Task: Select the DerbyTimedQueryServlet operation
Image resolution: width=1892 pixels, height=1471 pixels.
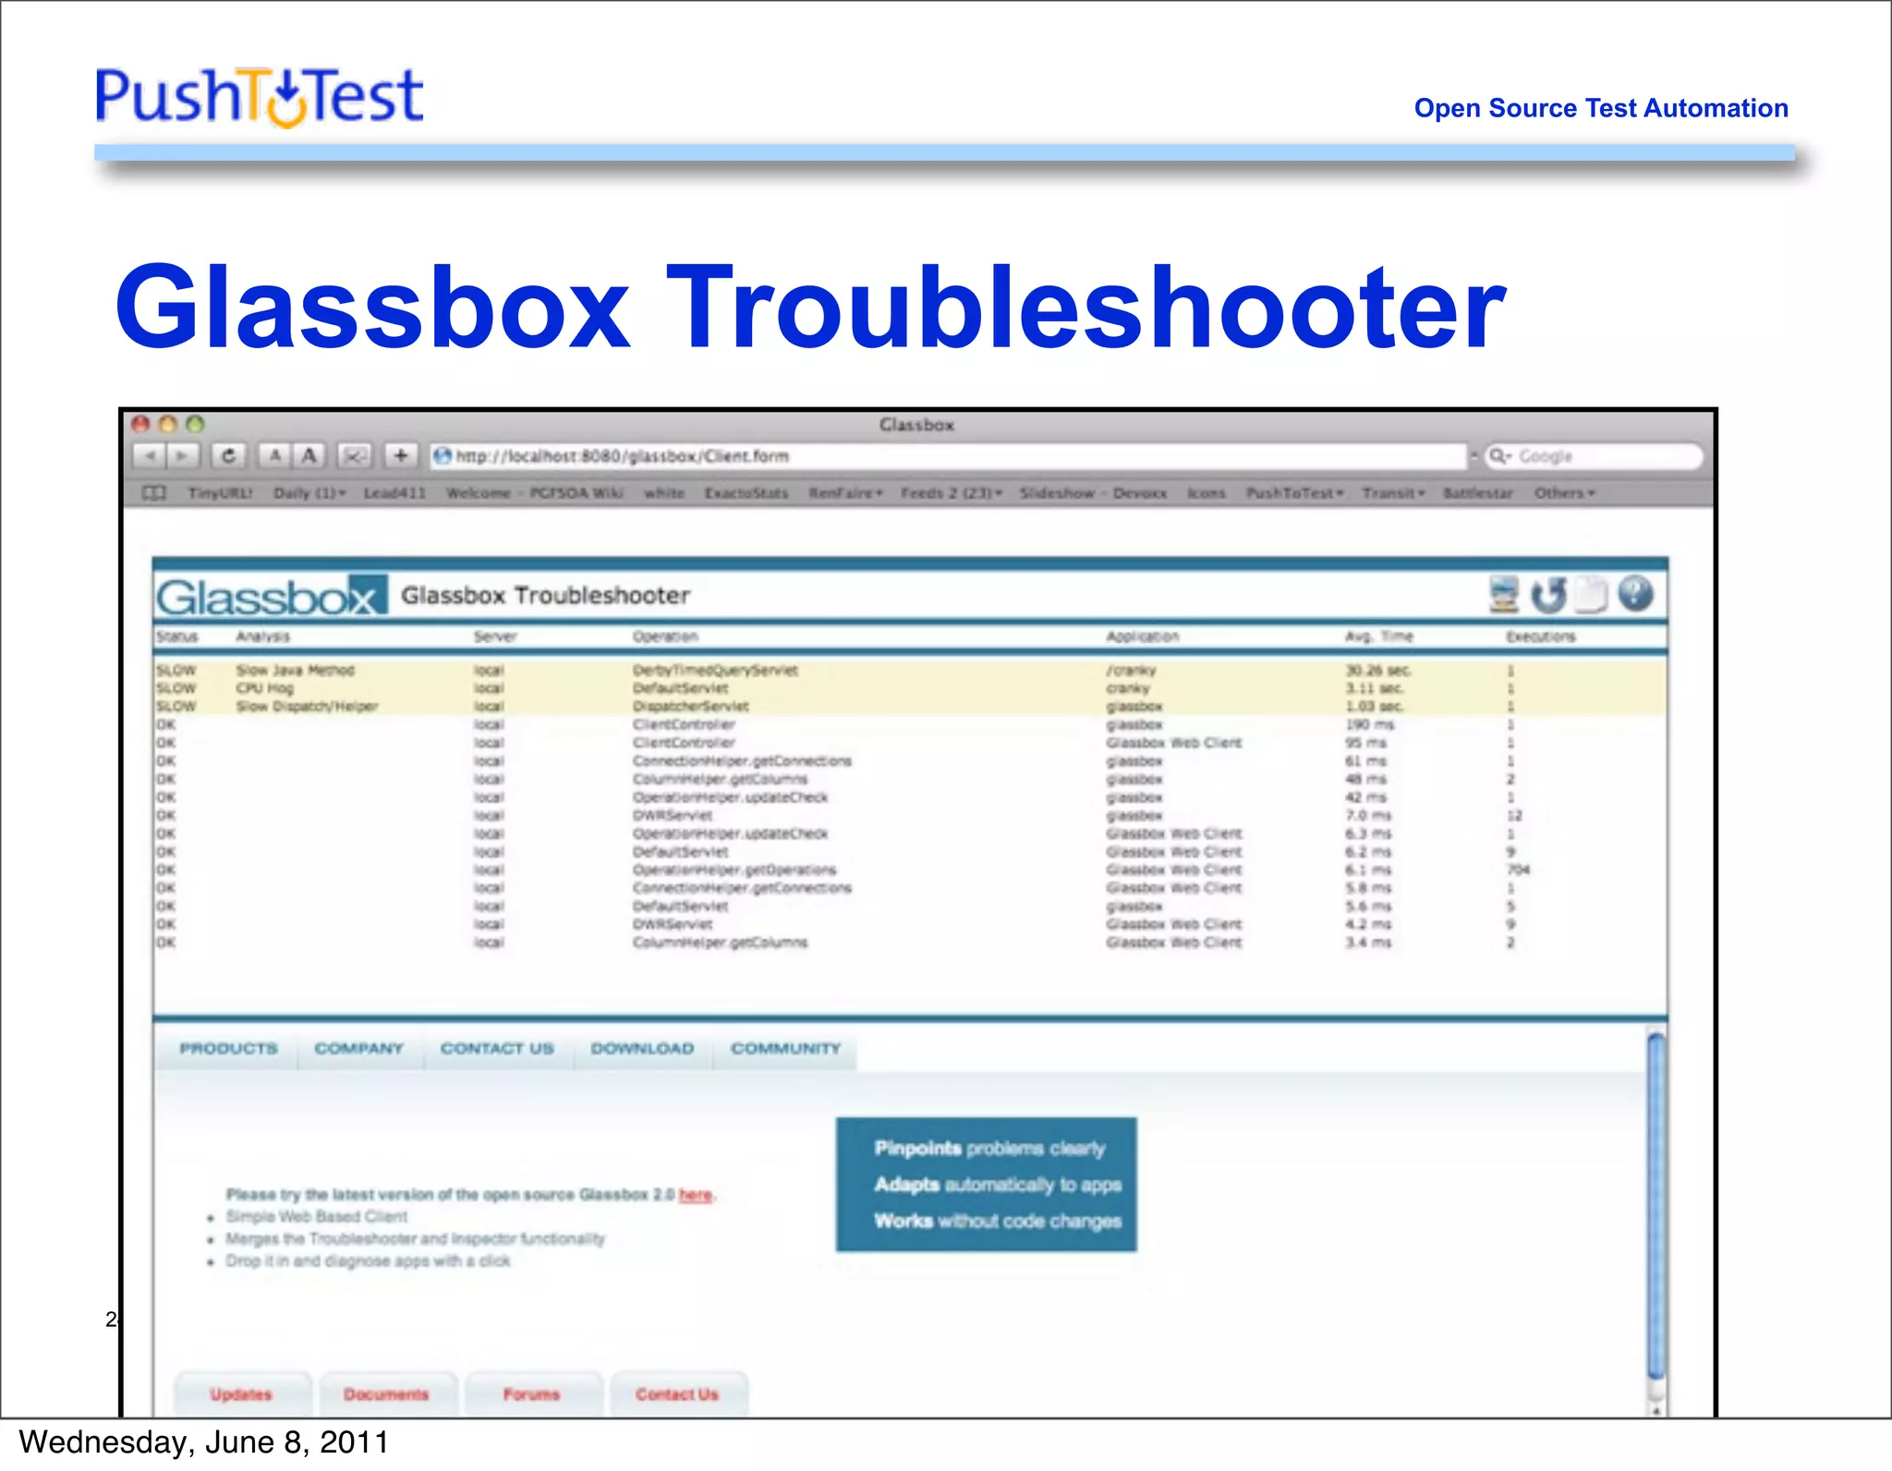Action: coord(715,670)
